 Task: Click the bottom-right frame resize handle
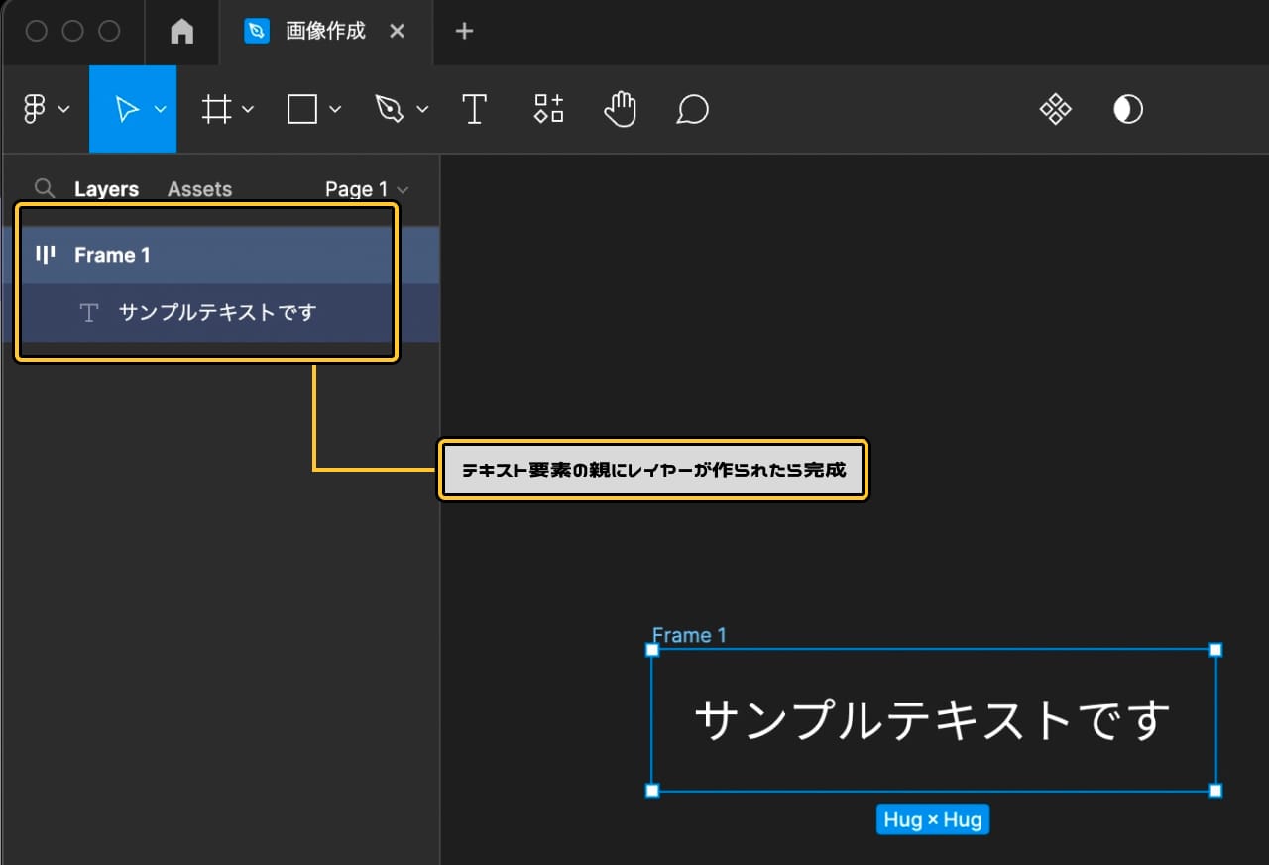pos(1215,791)
